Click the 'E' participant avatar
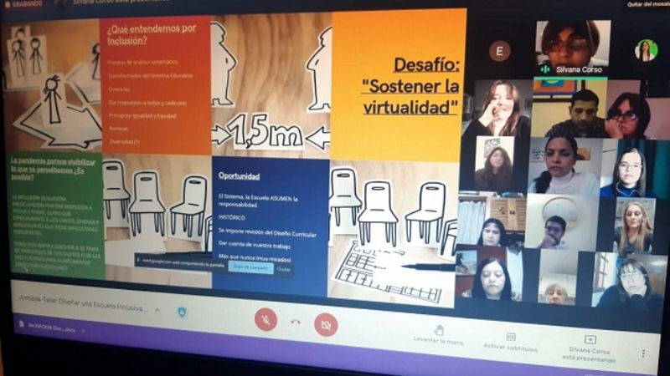This screenshot has height=376, width=670. [x=498, y=51]
